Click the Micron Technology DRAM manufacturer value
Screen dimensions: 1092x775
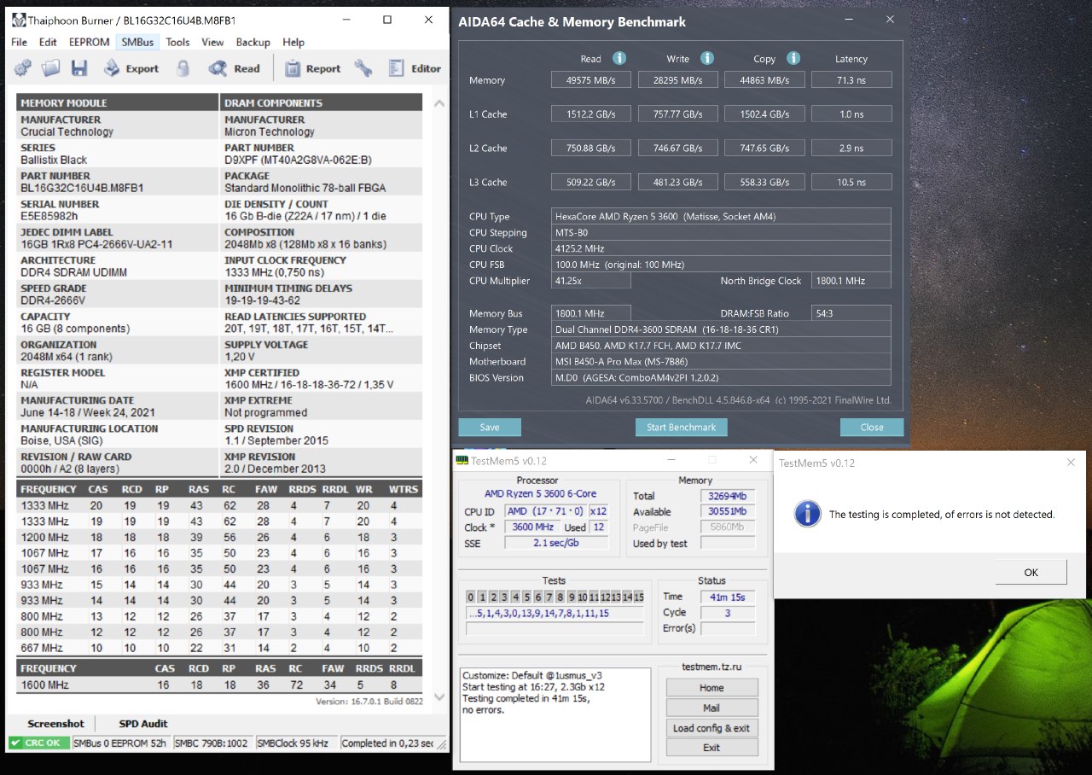[x=270, y=131]
